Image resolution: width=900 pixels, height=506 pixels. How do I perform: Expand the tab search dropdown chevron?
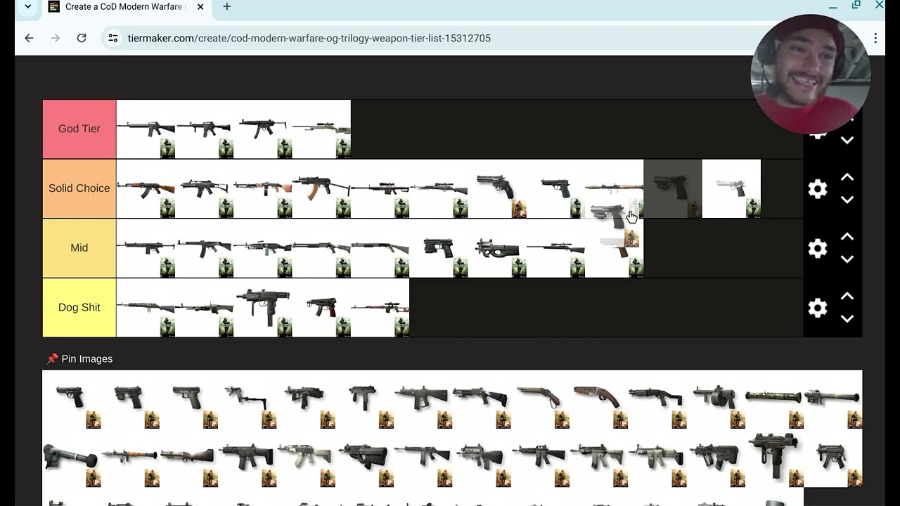[27, 7]
